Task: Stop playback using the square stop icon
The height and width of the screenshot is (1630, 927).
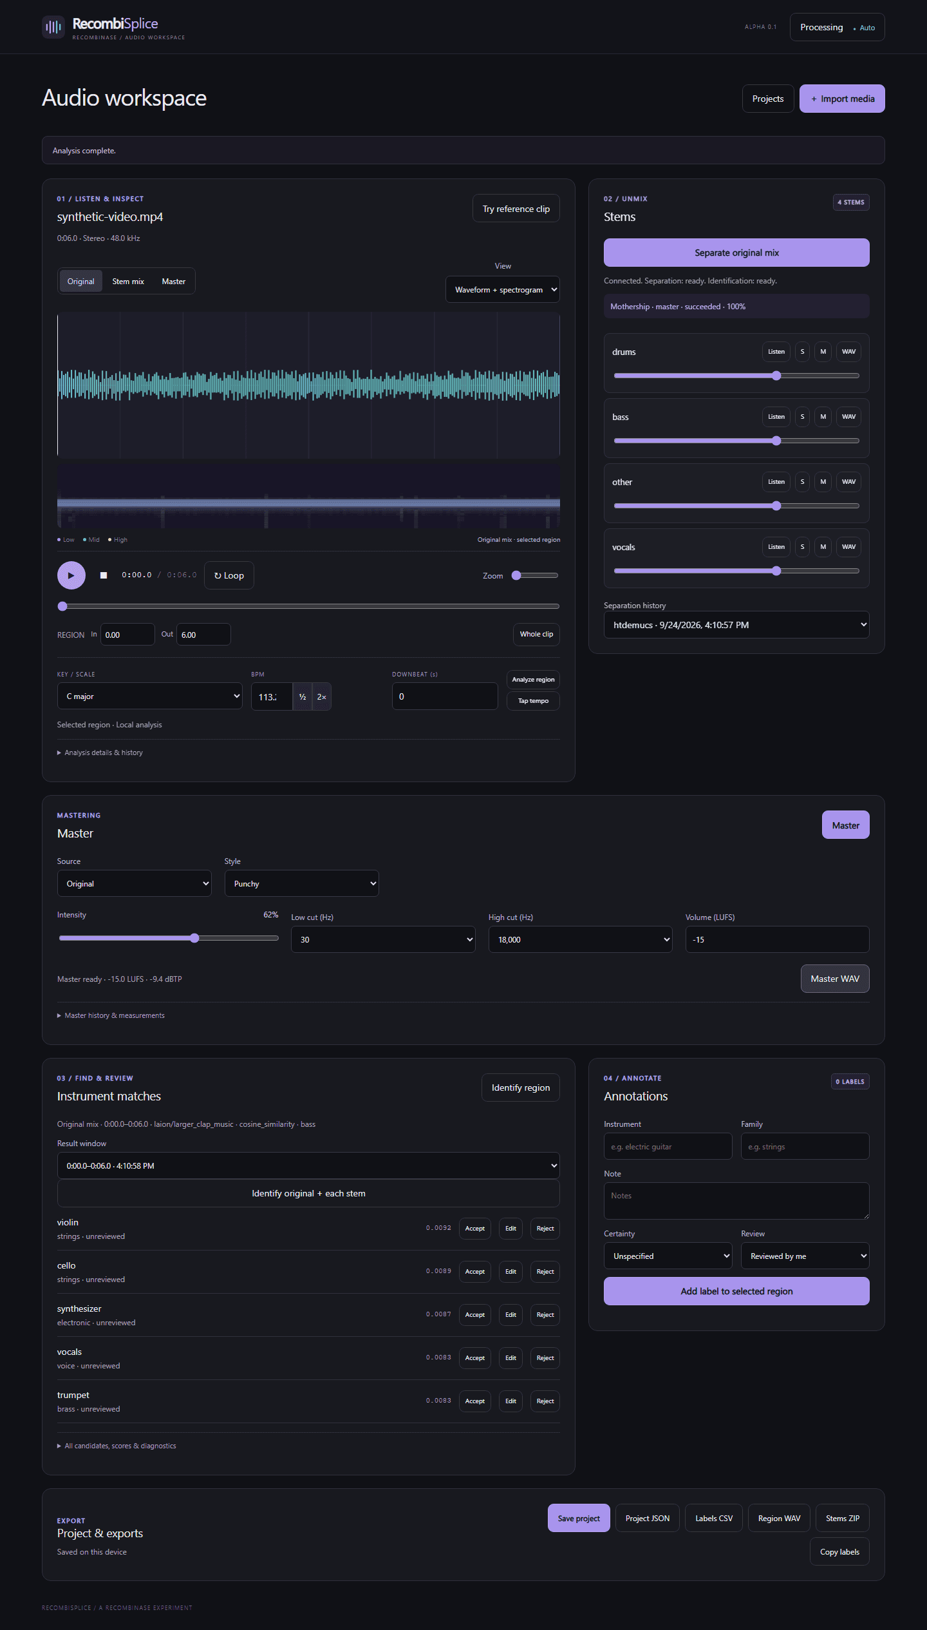Action: click(x=104, y=575)
